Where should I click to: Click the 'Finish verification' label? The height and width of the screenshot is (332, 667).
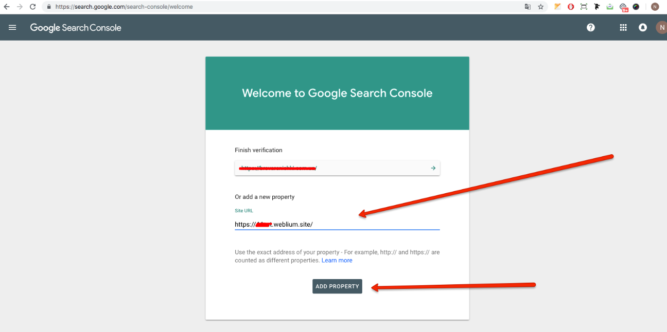258,150
